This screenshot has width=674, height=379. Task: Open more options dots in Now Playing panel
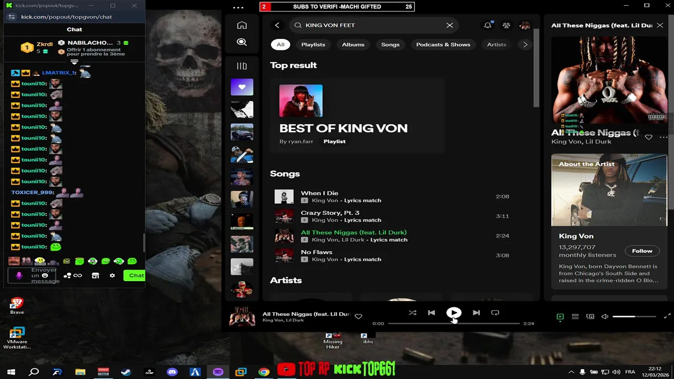point(663,137)
